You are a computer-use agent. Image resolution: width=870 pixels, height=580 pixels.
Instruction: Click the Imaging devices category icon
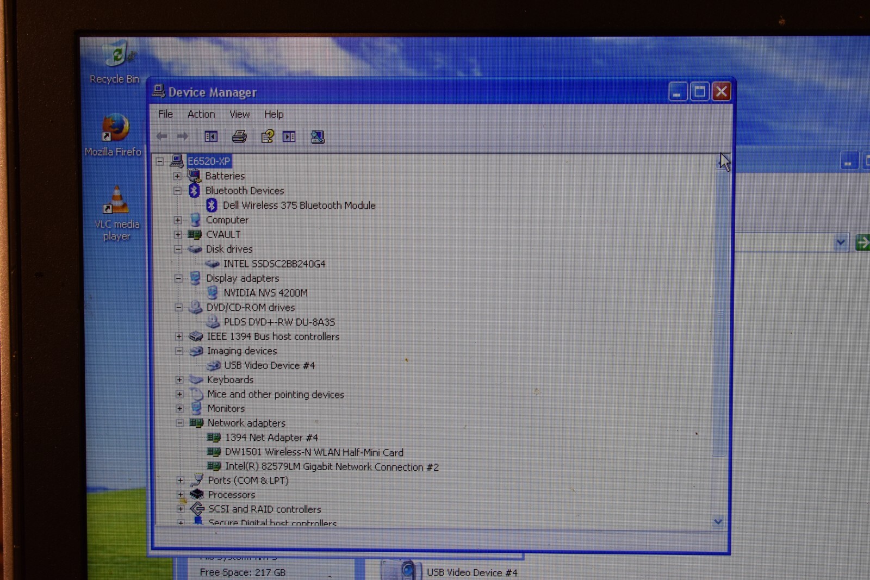coord(196,351)
